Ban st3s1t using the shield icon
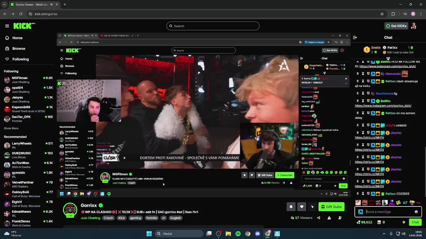Screen dimensions: 426x239 pos(368,125)
